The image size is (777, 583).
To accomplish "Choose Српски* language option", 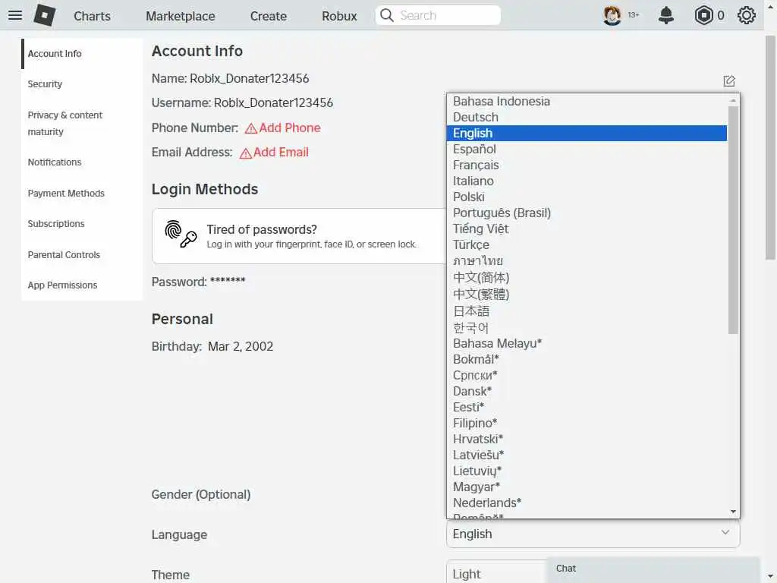I will 587,375.
